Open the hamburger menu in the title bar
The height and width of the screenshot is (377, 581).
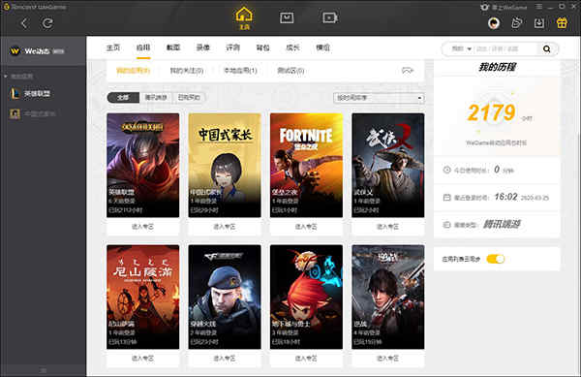point(539,7)
